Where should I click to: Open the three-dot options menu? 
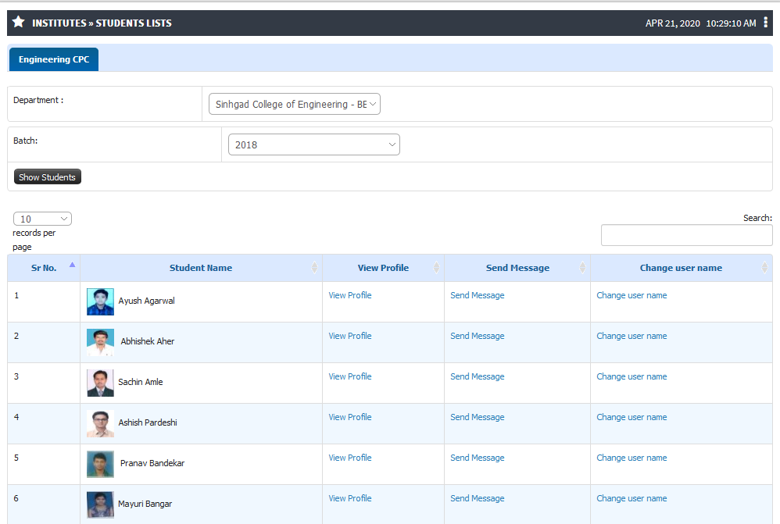(766, 23)
